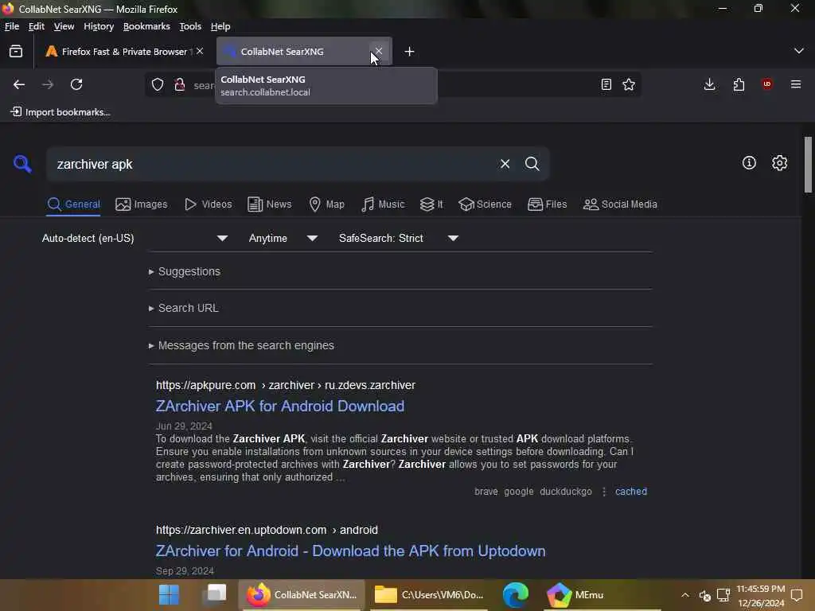Open the View menu
Image resolution: width=815 pixels, height=611 pixels.
64,26
